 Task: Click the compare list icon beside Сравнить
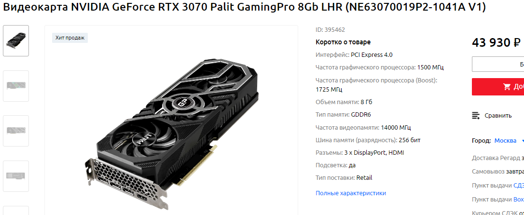tap(475, 116)
